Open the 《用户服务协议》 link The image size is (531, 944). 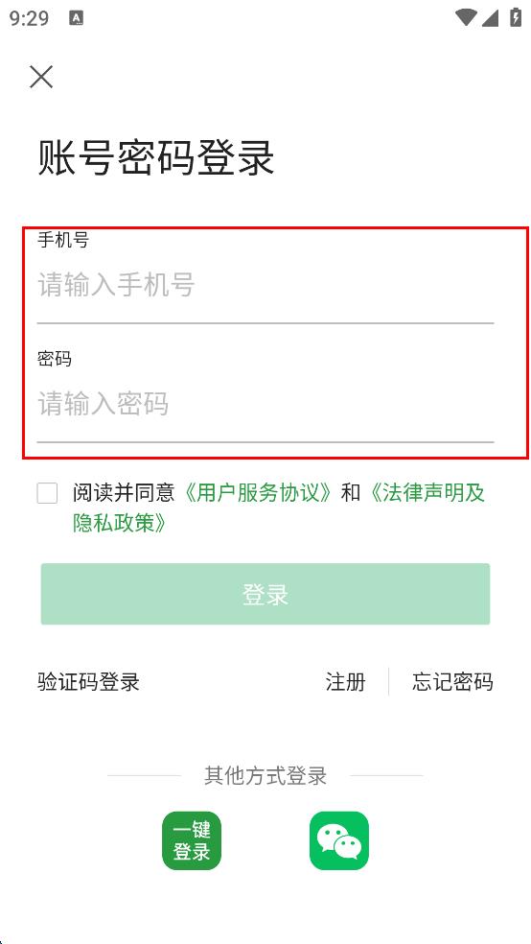click(258, 493)
